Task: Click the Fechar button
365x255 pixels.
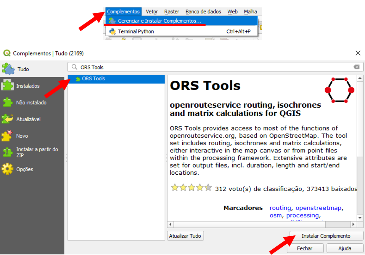Action: tap(305, 248)
